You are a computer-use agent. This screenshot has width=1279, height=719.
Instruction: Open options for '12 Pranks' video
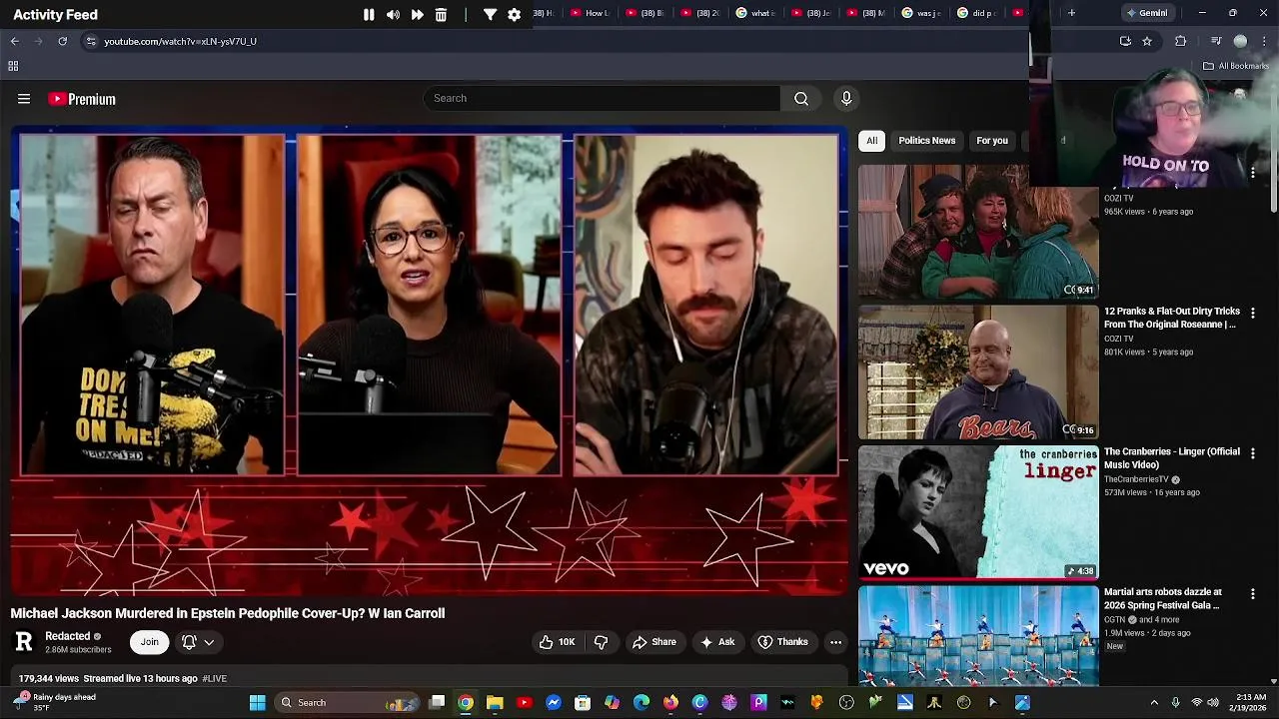[x=1253, y=313]
